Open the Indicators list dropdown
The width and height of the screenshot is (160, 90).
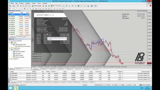point(88,6)
